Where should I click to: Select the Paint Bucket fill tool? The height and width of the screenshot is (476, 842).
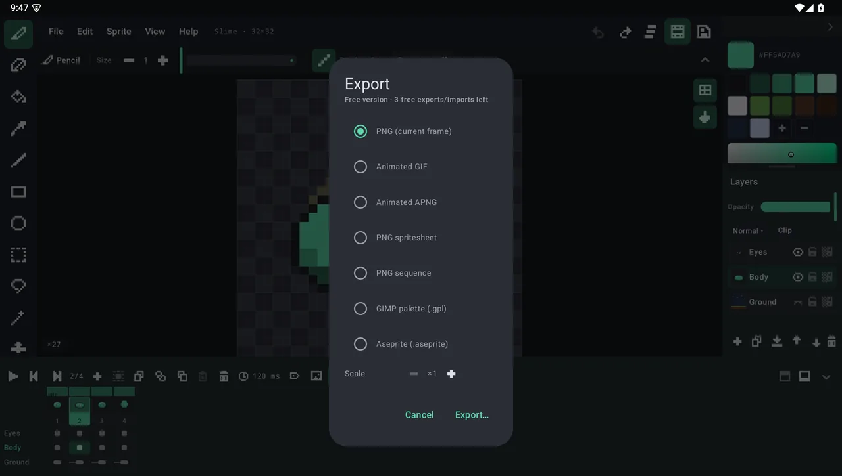tap(18, 97)
